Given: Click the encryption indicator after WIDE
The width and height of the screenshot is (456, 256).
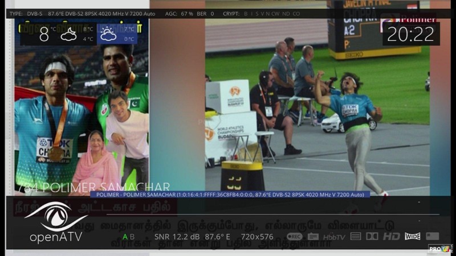Looking at the screenshot, I should [x=432, y=236].
